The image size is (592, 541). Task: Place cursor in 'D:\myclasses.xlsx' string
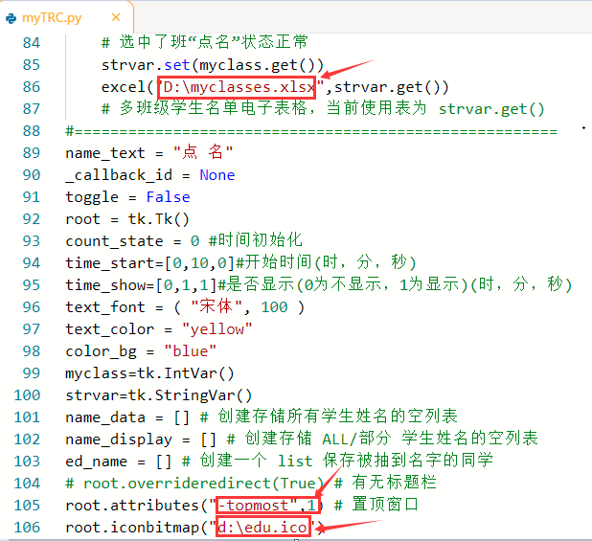pyautogui.click(x=239, y=87)
